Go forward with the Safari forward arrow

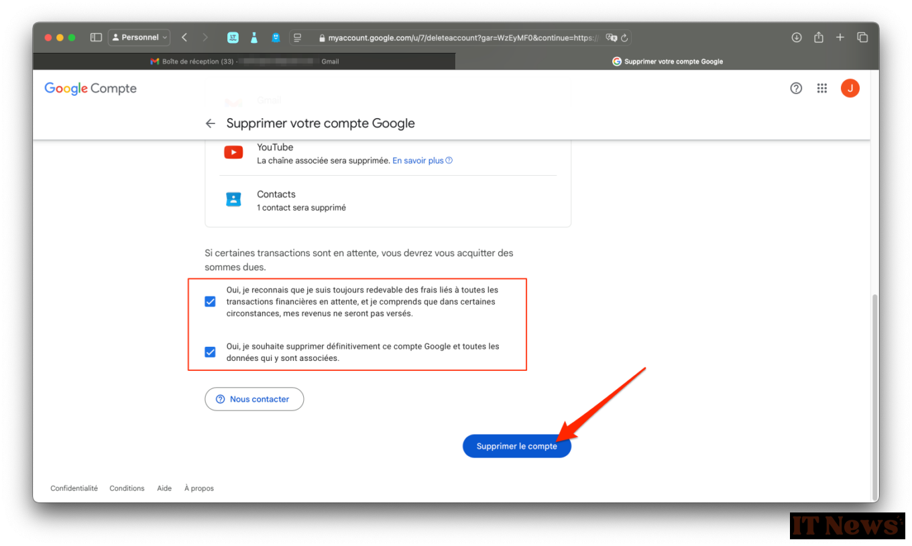[x=205, y=38]
